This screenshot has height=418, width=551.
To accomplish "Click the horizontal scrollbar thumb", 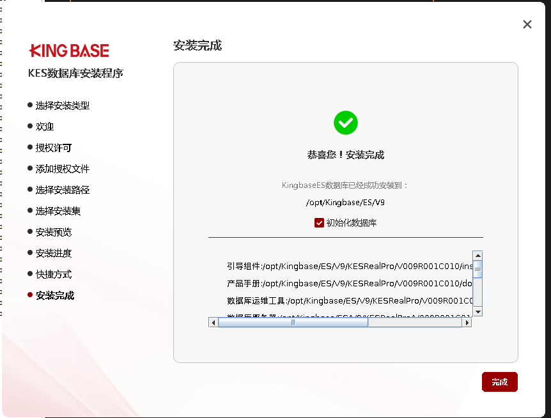I will (293, 323).
